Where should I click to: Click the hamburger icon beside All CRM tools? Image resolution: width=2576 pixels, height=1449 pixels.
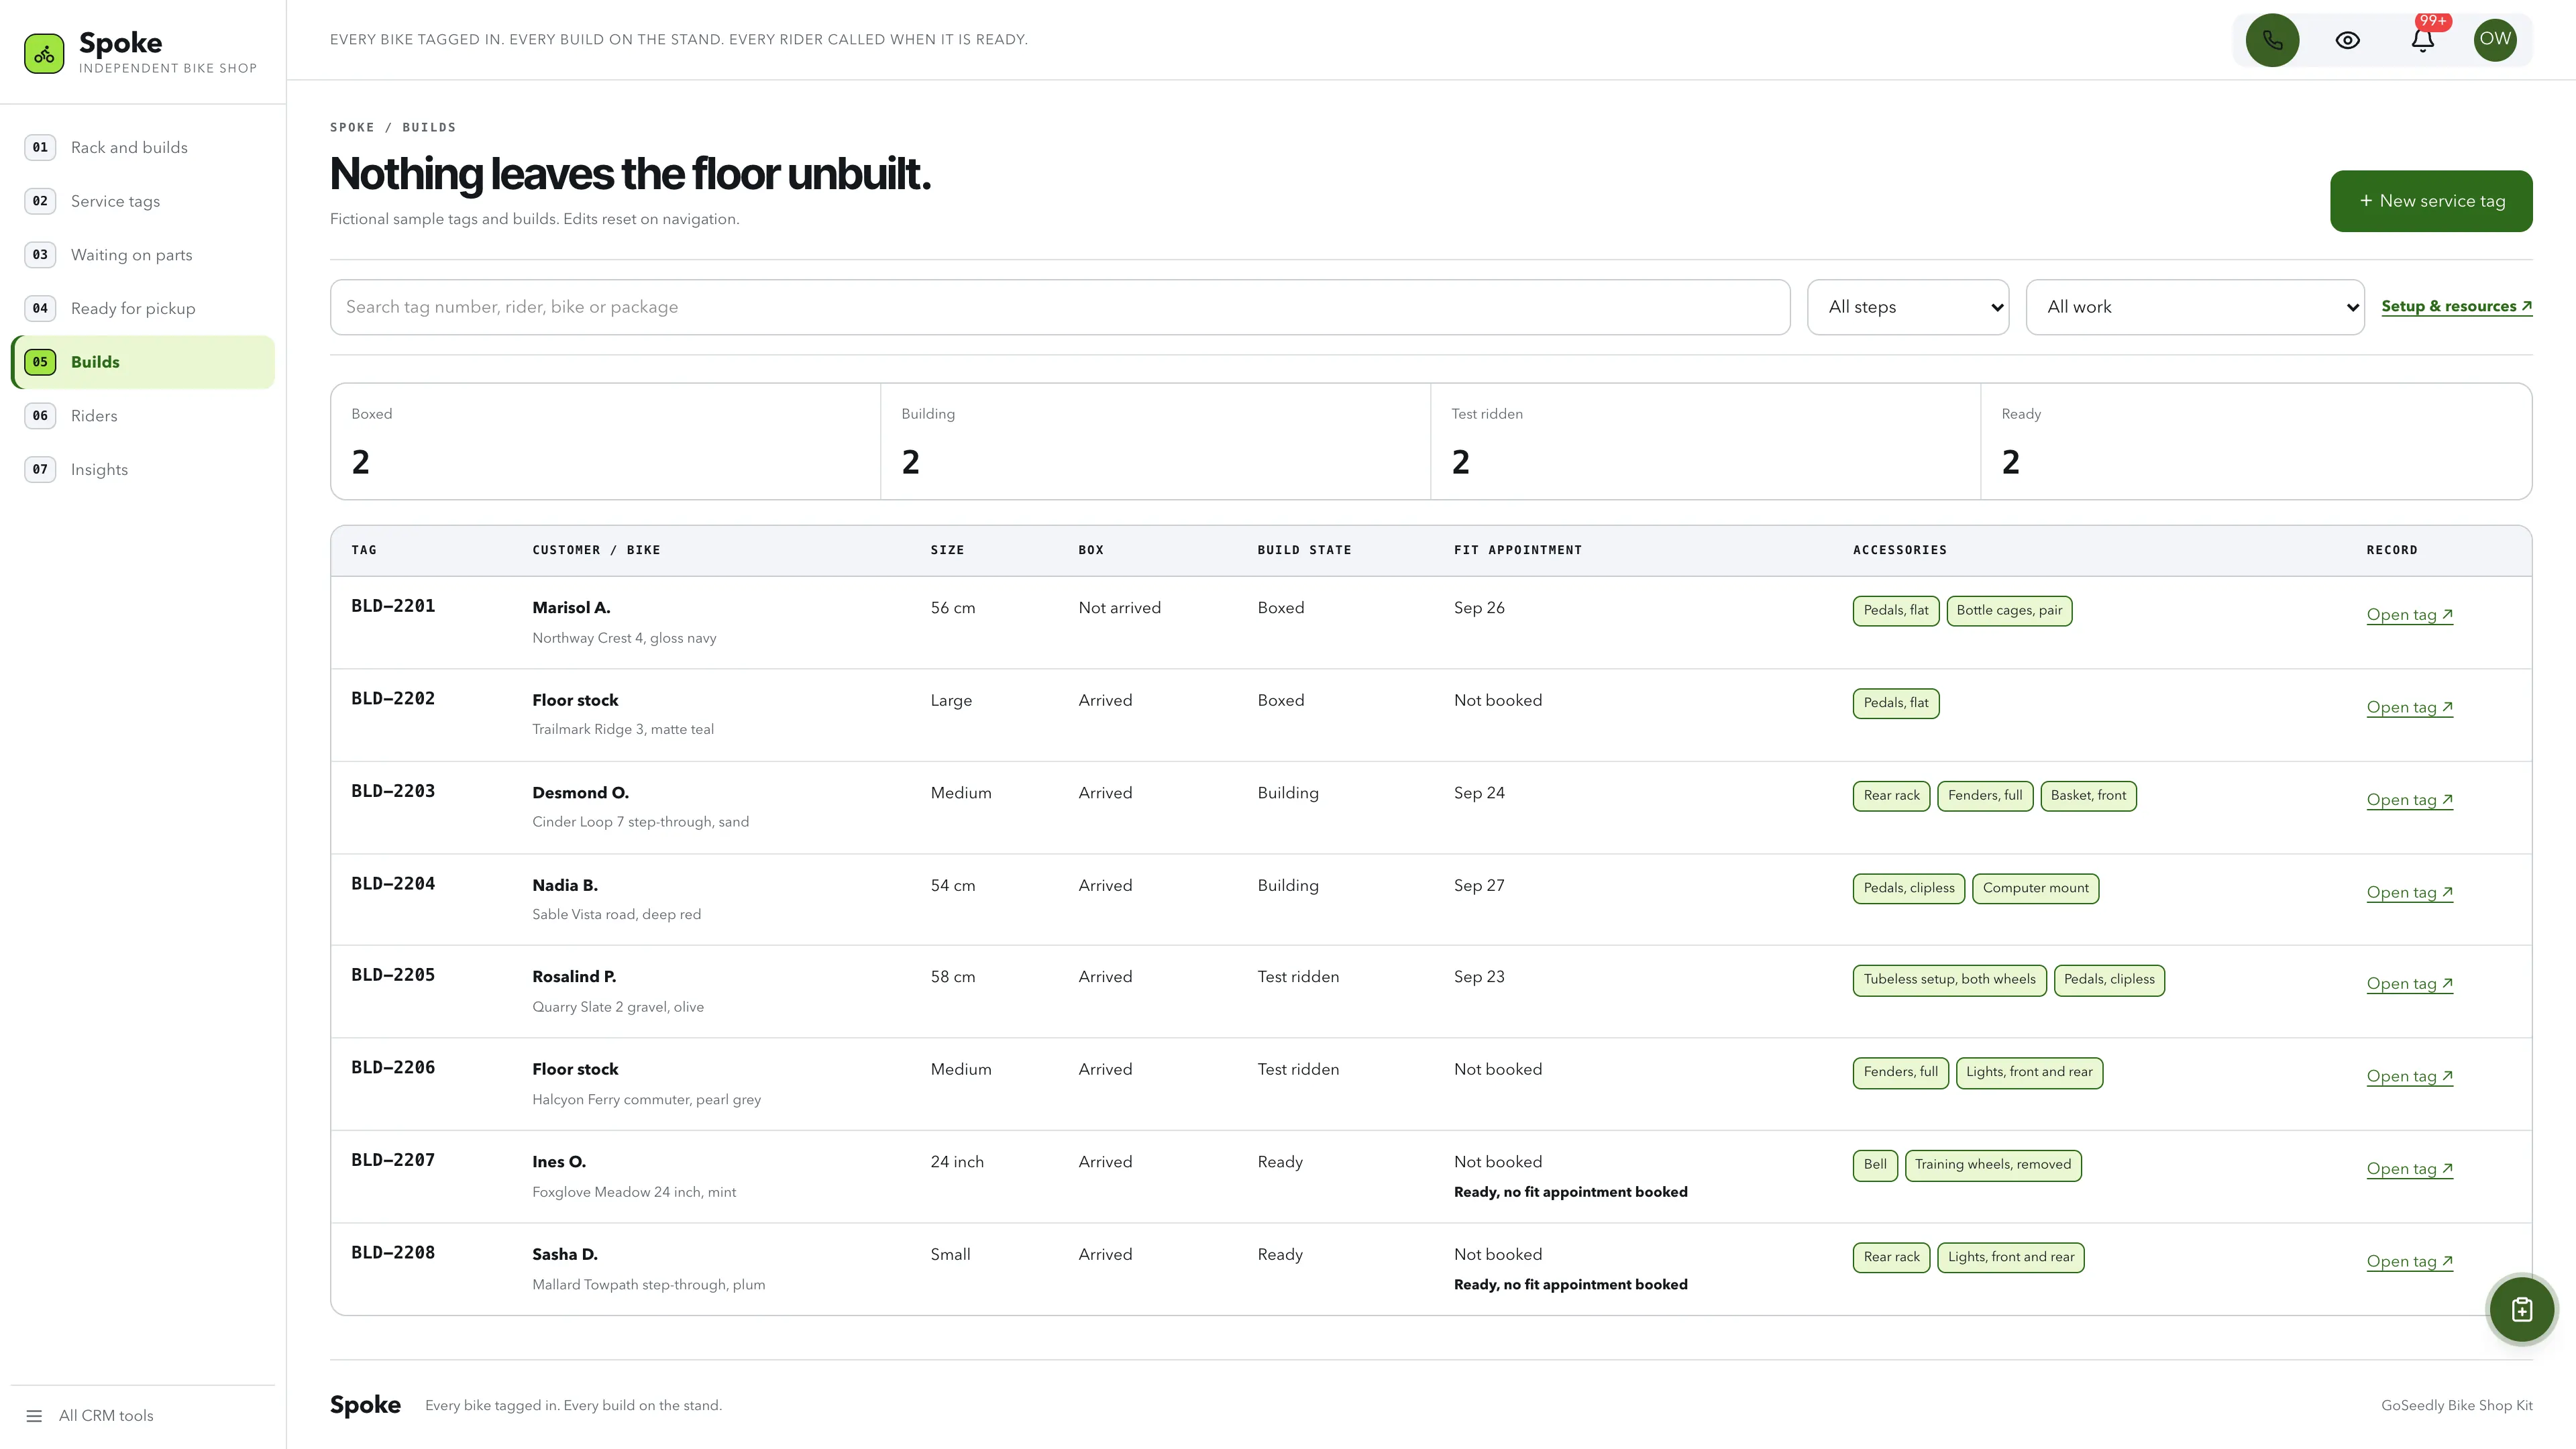pyautogui.click(x=34, y=1415)
